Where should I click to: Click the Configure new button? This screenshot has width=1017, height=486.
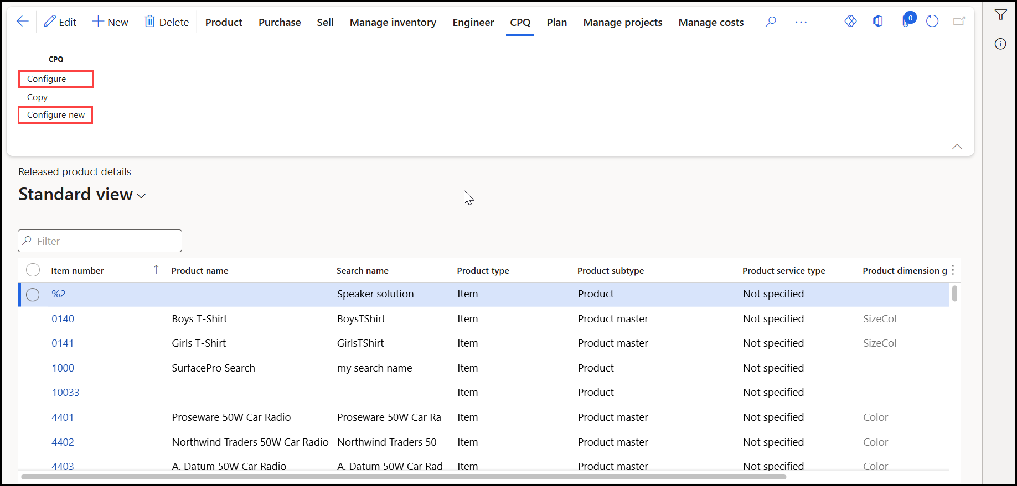click(x=55, y=115)
